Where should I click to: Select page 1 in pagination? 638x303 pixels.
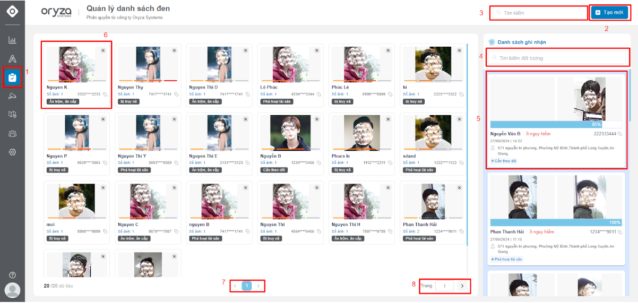coord(247,286)
